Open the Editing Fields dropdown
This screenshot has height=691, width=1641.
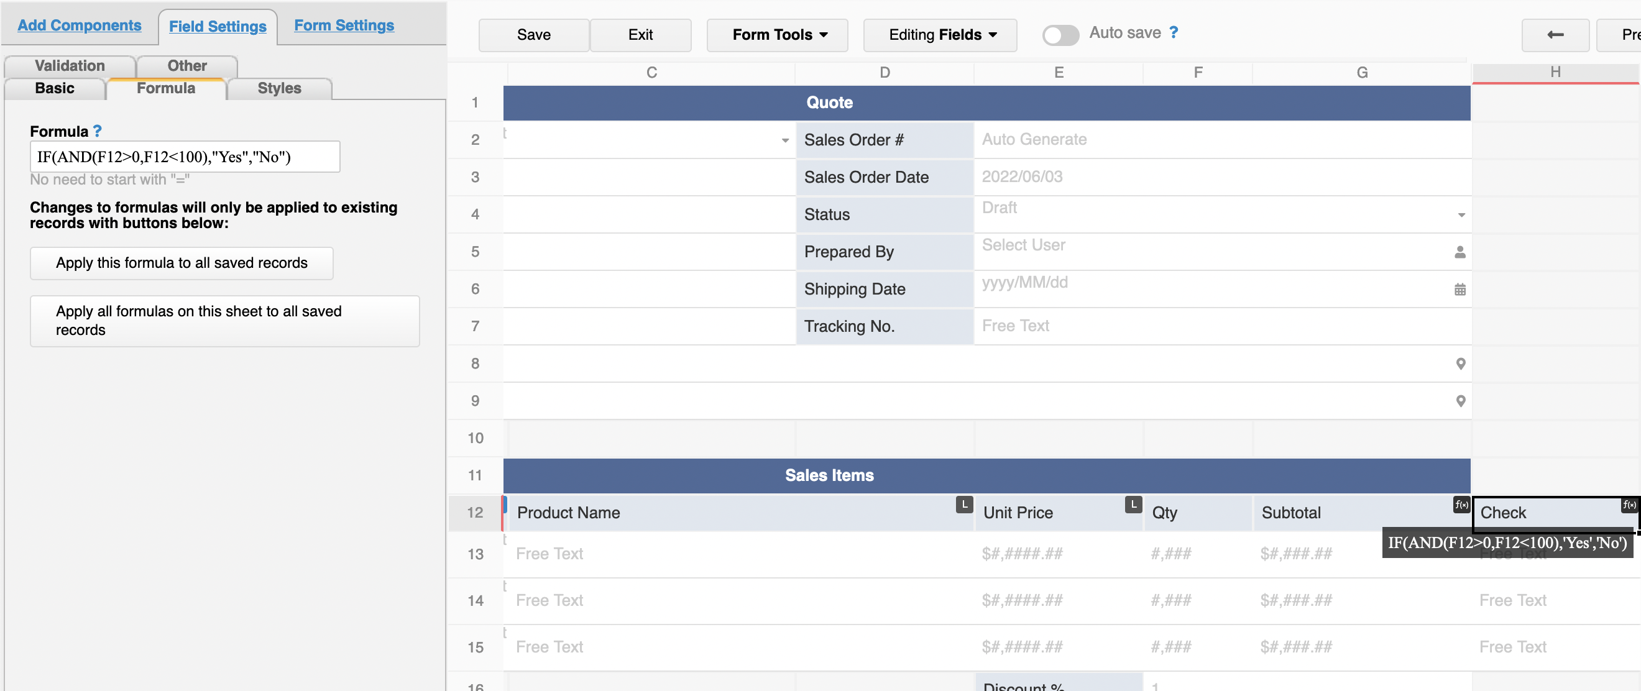click(940, 35)
